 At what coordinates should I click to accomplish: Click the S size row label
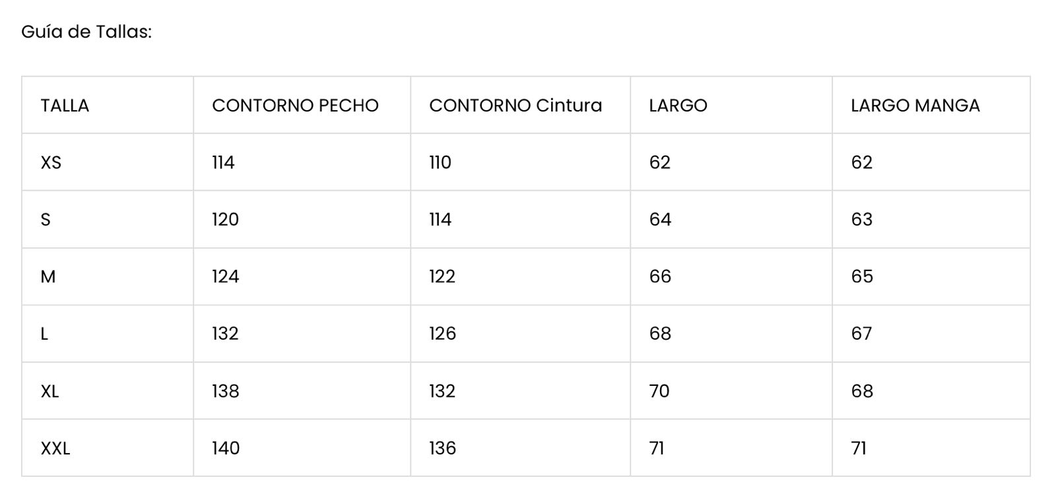click(46, 220)
